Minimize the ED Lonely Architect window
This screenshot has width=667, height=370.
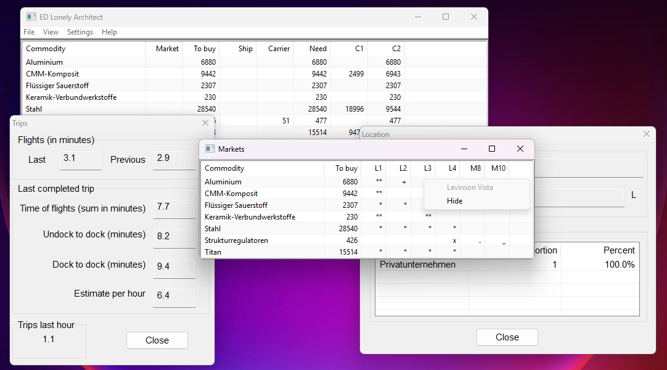click(x=418, y=17)
